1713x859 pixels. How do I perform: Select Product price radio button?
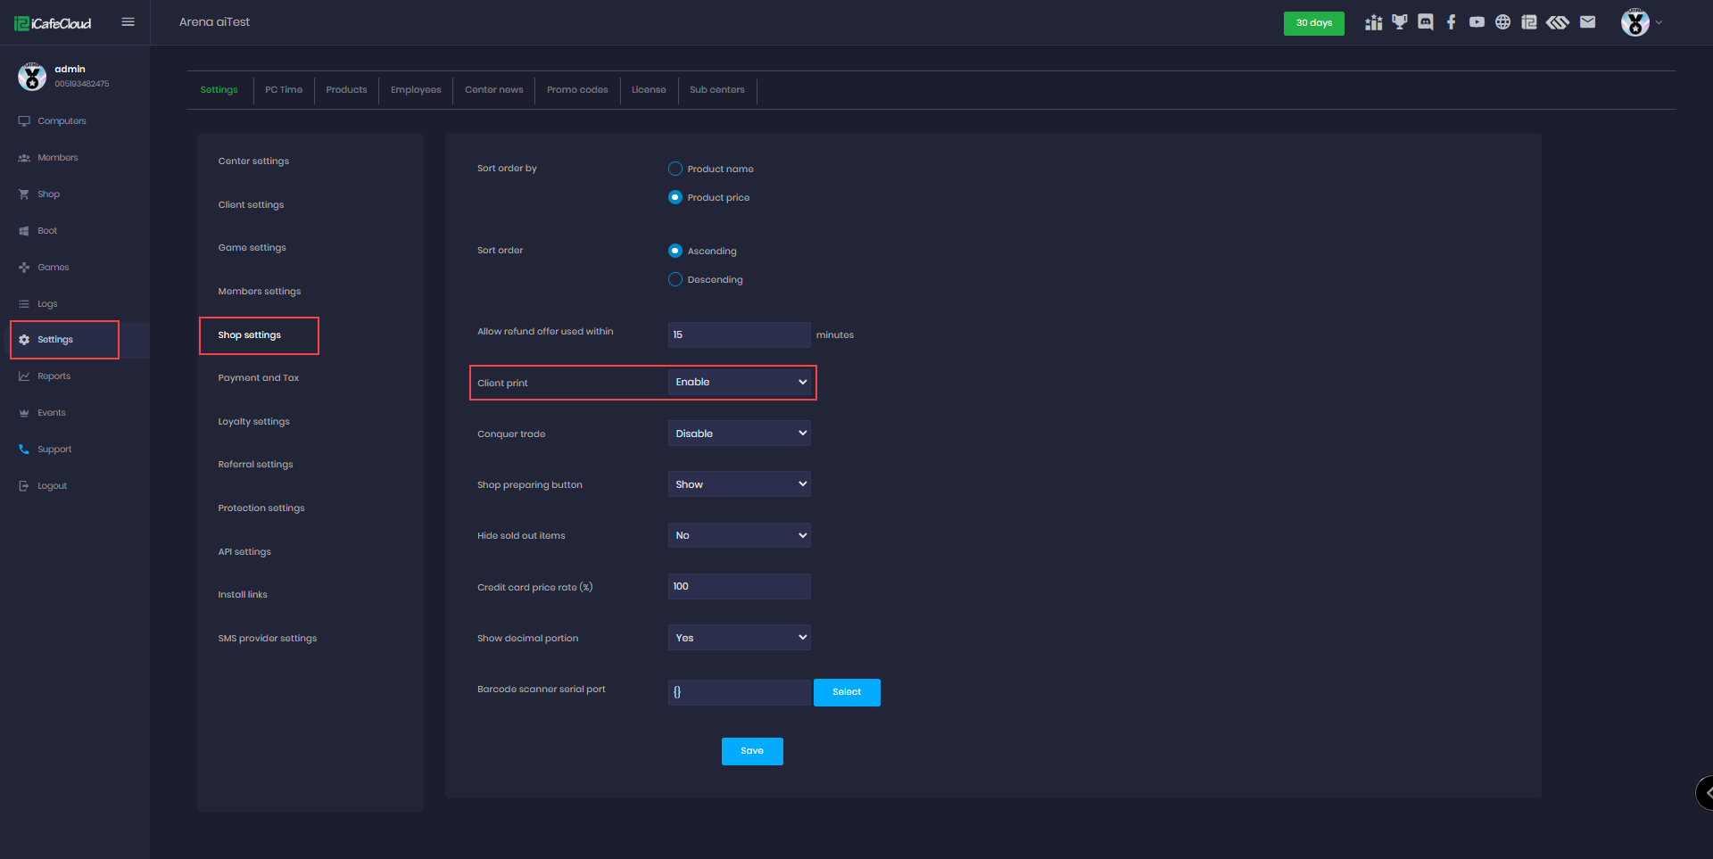click(675, 197)
